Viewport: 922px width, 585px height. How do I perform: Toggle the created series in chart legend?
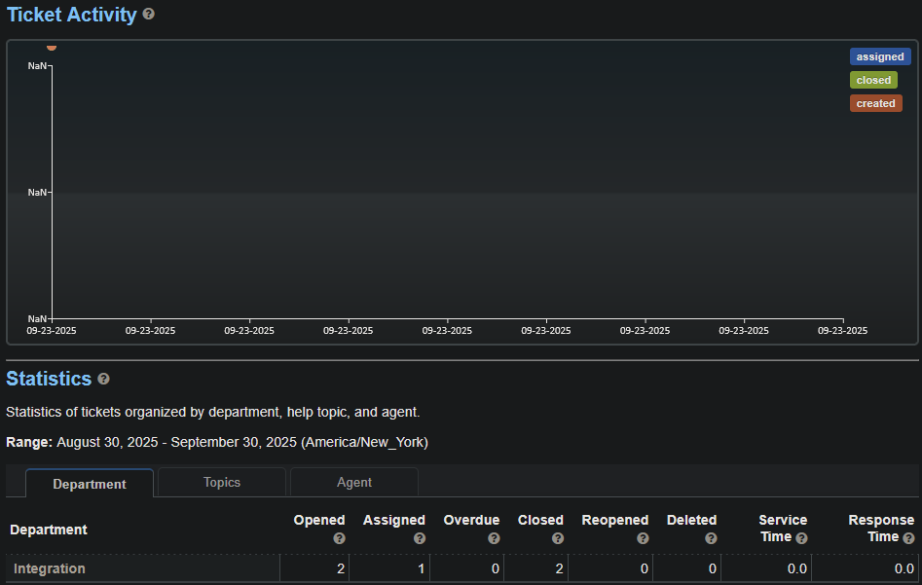pyautogui.click(x=875, y=103)
